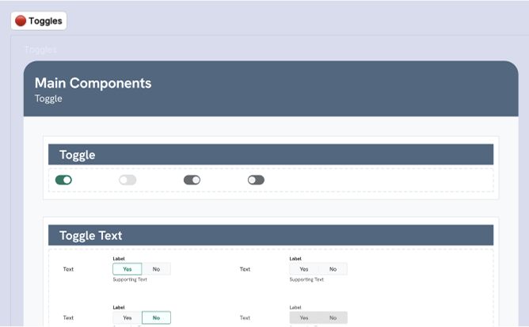Screen dimensions: 529x327
Task: Click Text beside the highlighted No toggle
Action: point(68,317)
